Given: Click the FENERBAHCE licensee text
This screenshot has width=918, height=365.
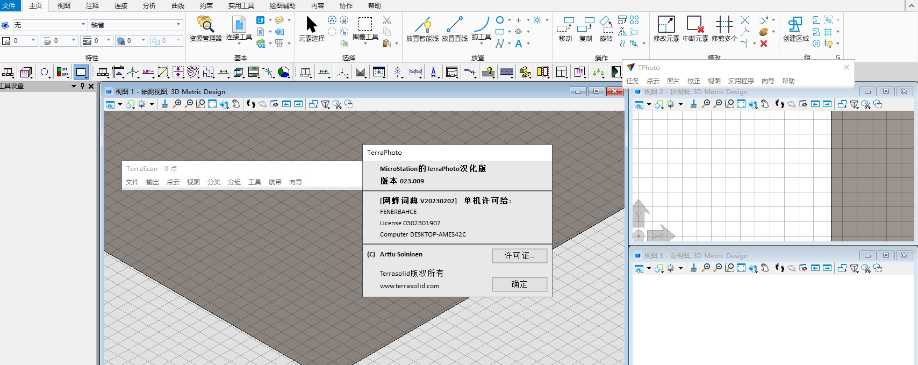Looking at the screenshot, I should (x=398, y=212).
